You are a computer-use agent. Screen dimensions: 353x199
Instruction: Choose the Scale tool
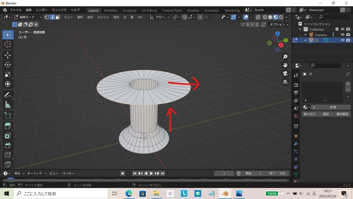[x=8, y=74]
